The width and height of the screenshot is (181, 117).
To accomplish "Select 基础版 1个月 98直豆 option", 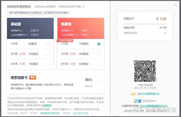I will click(48, 44).
